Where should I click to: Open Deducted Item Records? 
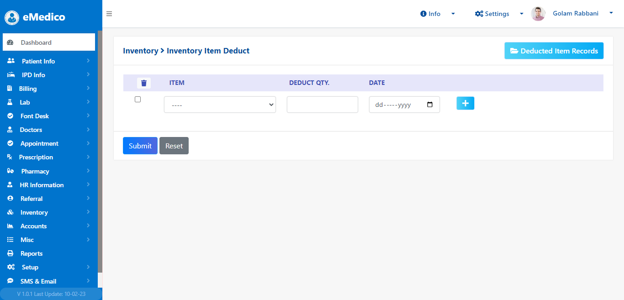point(554,51)
